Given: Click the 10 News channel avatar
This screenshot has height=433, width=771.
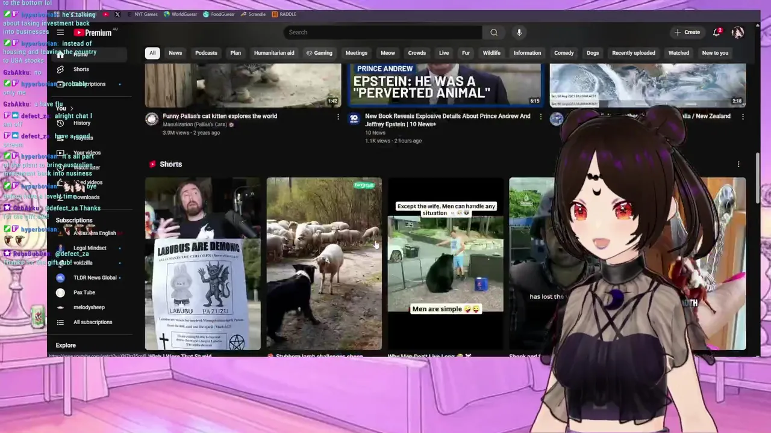Looking at the screenshot, I should pos(354,119).
